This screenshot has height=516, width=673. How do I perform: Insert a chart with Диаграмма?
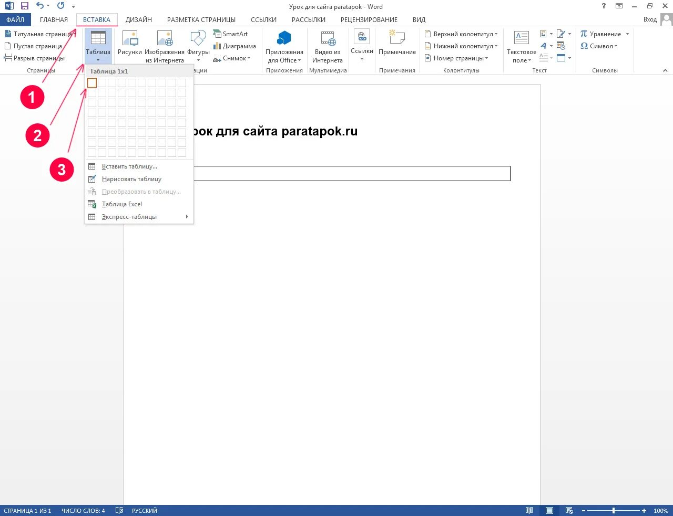pos(234,46)
